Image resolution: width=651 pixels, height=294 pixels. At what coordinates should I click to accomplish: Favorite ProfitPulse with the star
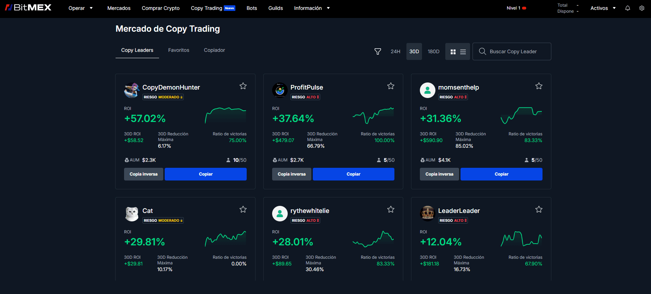tap(391, 86)
